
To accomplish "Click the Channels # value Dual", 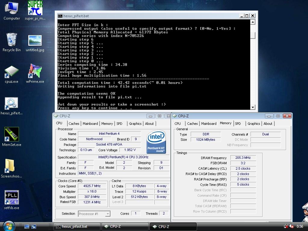I will (266, 134).
